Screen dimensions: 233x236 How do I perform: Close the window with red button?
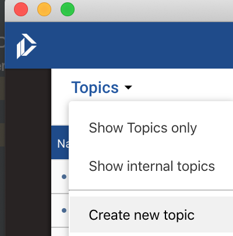click(x=21, y=9)
